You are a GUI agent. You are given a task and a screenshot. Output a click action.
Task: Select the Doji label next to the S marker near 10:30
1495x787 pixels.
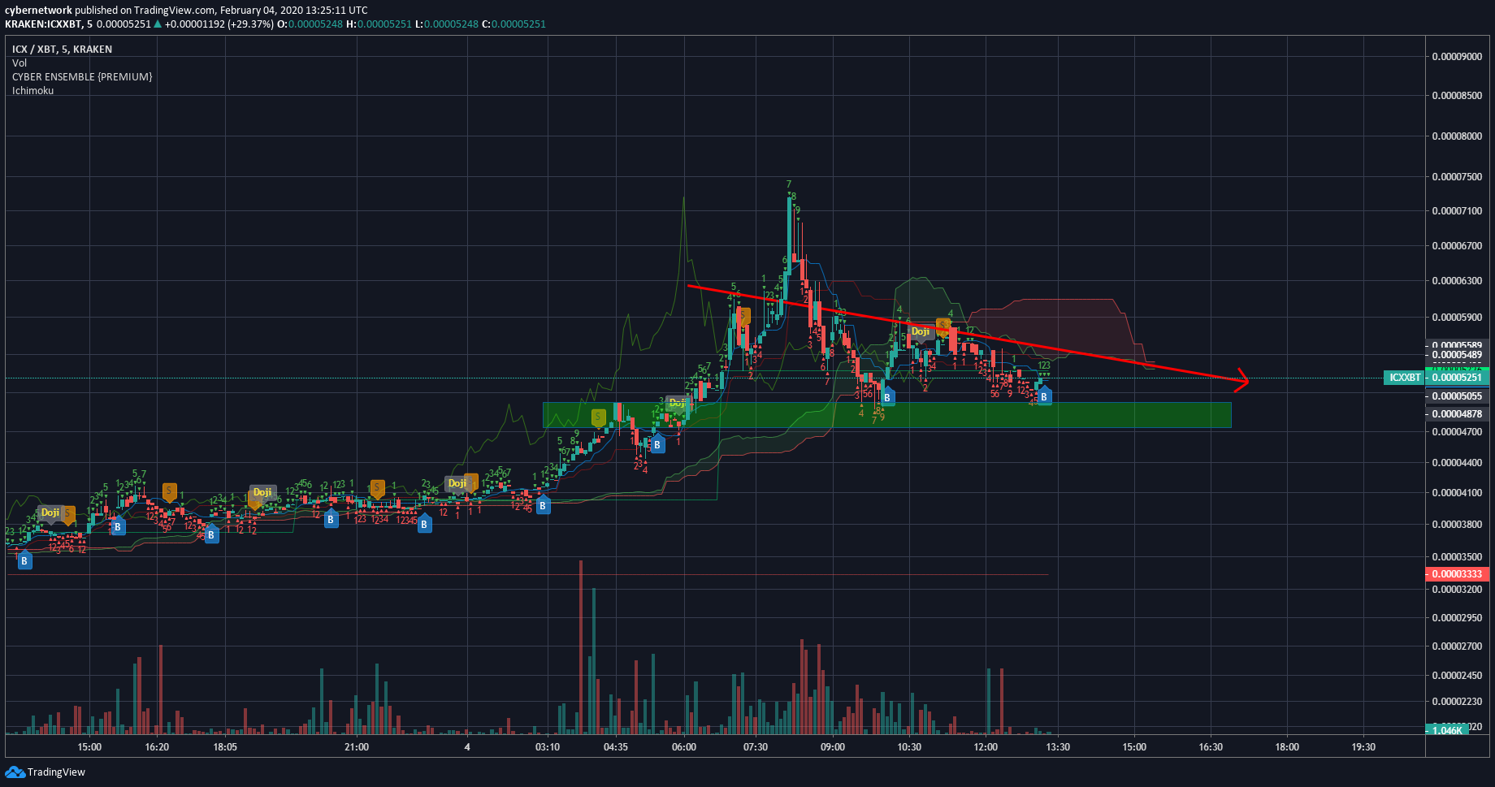[x=921, y=331]
